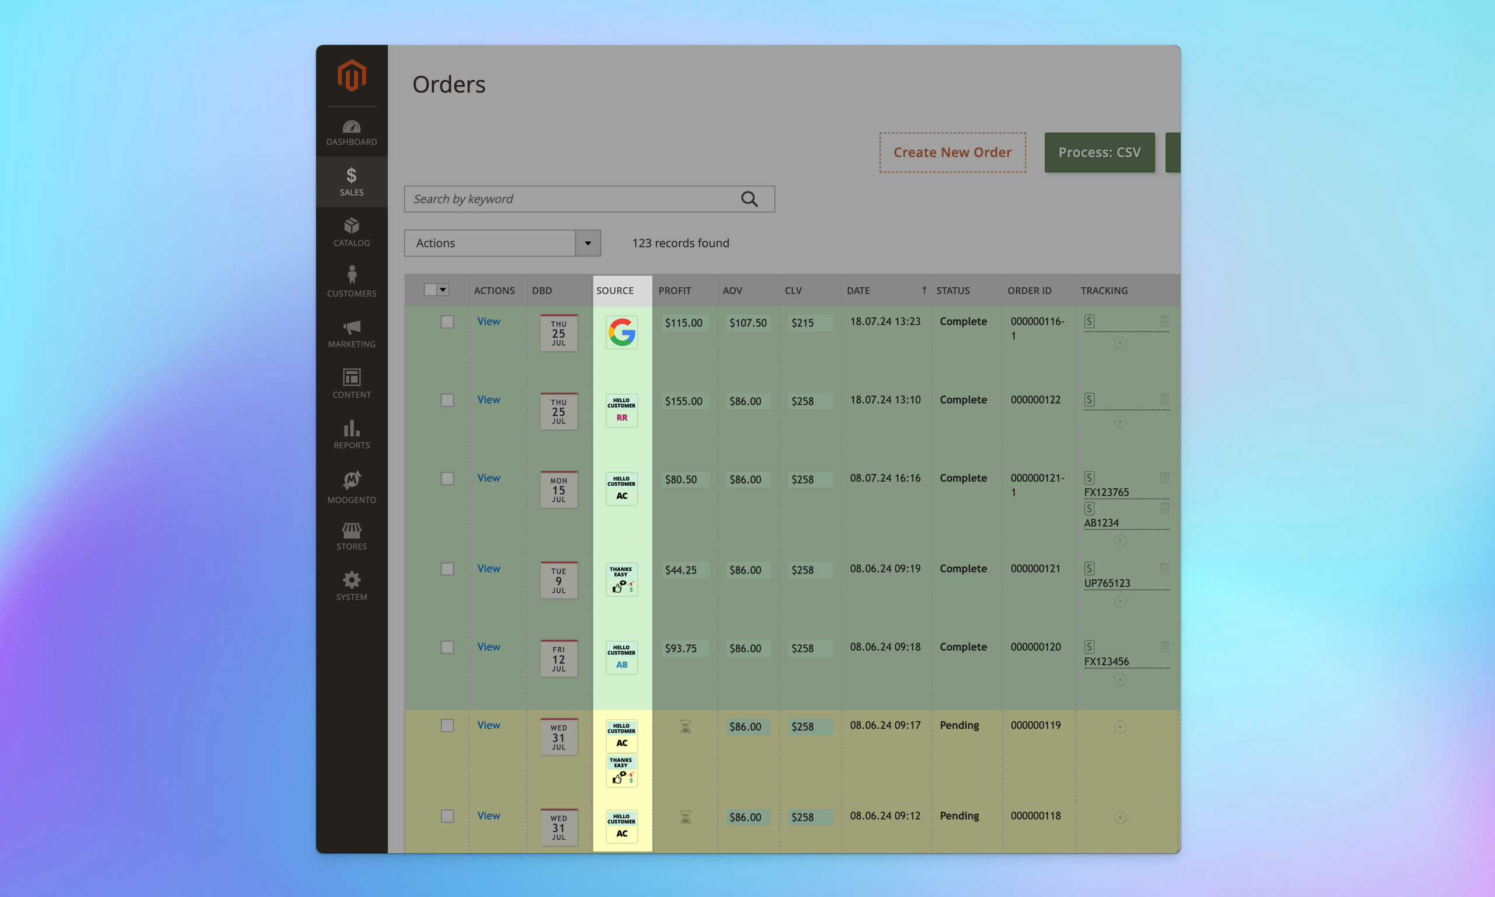This screenshot has height=897, width=1495.
Task: Click the Marketing sidebar icon
Action: 352,332
